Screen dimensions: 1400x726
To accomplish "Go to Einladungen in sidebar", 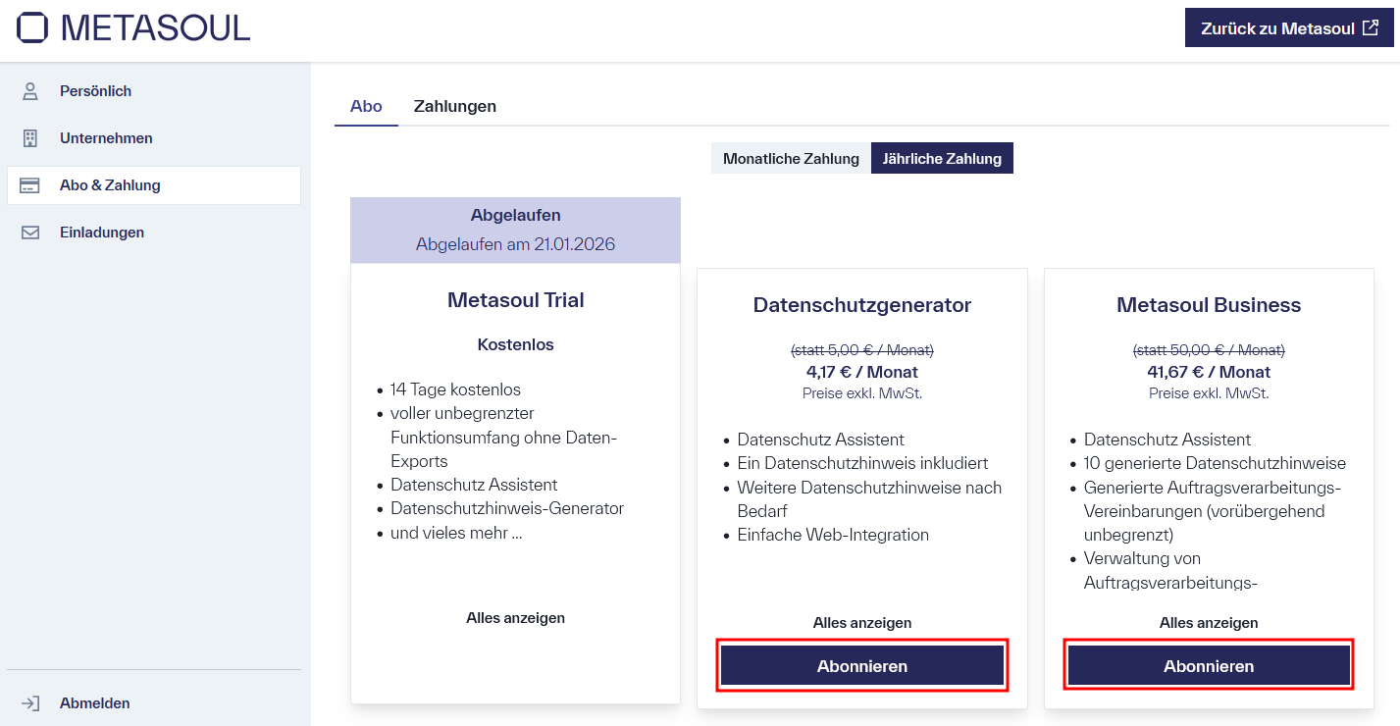I will (154, 233).
